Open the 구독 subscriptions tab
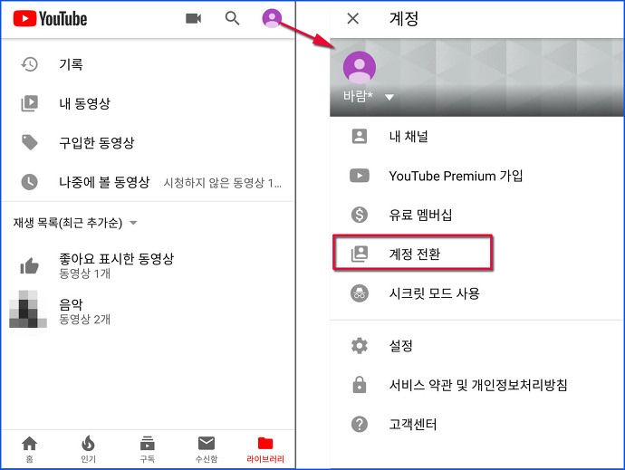 pos(148,449)
